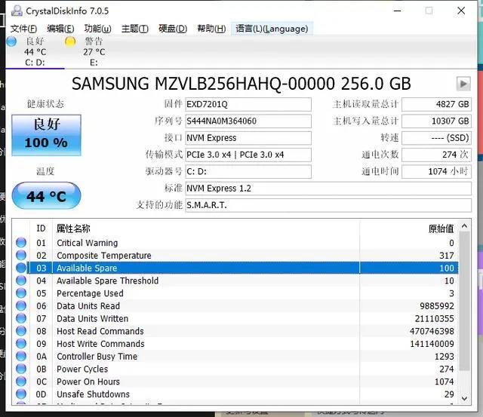
Task: Select the Unsafe Shutdowns row
Action: click(x=235, y=394)
